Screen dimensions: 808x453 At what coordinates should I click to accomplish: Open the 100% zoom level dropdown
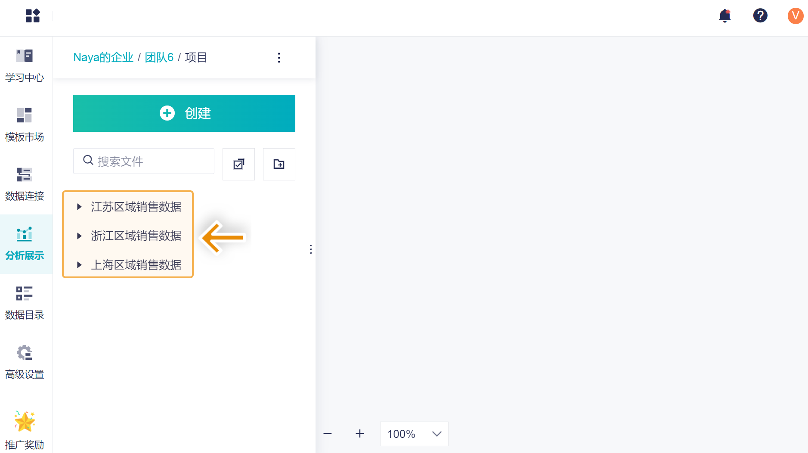point(414,434)
